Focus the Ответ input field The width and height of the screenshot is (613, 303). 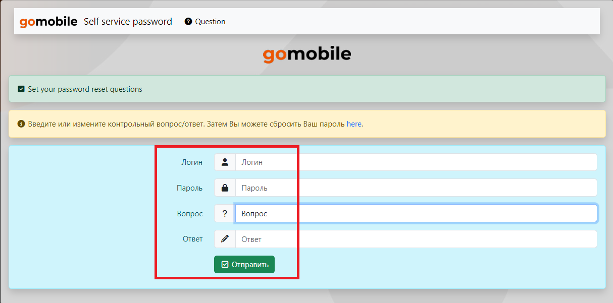[416, 239]
